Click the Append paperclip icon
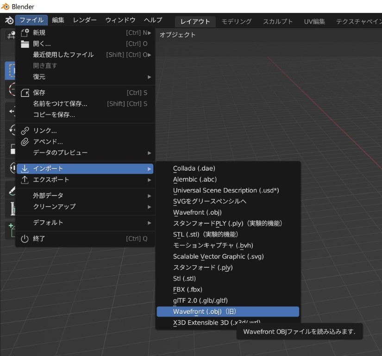Screen dimensions: 382x356 25,142
